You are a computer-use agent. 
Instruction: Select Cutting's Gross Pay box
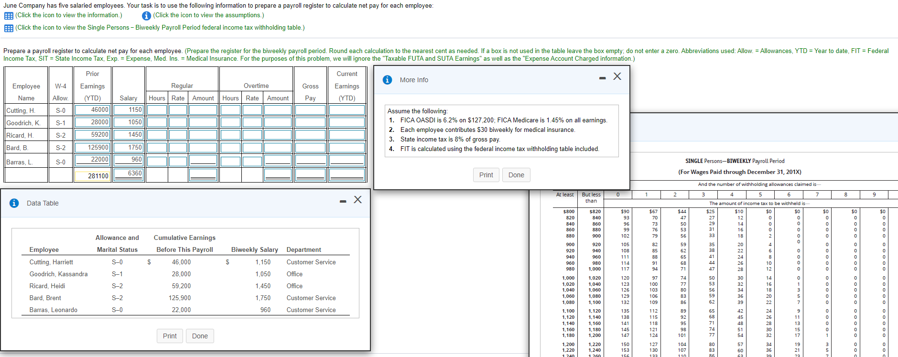coord(310,110)
